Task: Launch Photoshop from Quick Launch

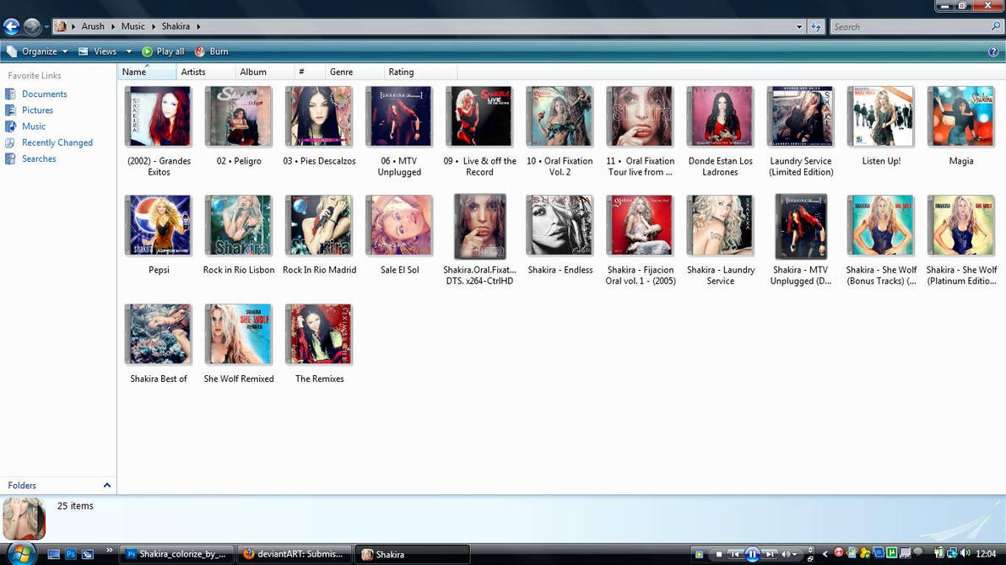Action: pos(71,554)
